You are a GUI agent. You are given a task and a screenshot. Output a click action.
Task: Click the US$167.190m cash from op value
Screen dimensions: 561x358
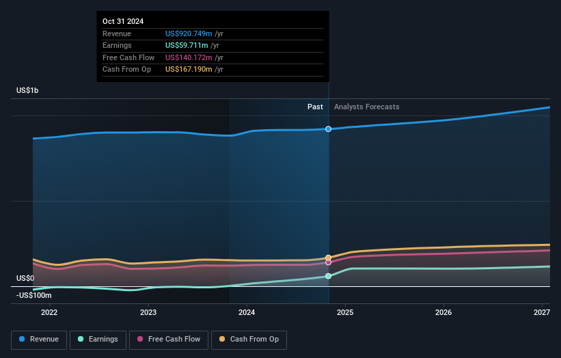(189, 70)
